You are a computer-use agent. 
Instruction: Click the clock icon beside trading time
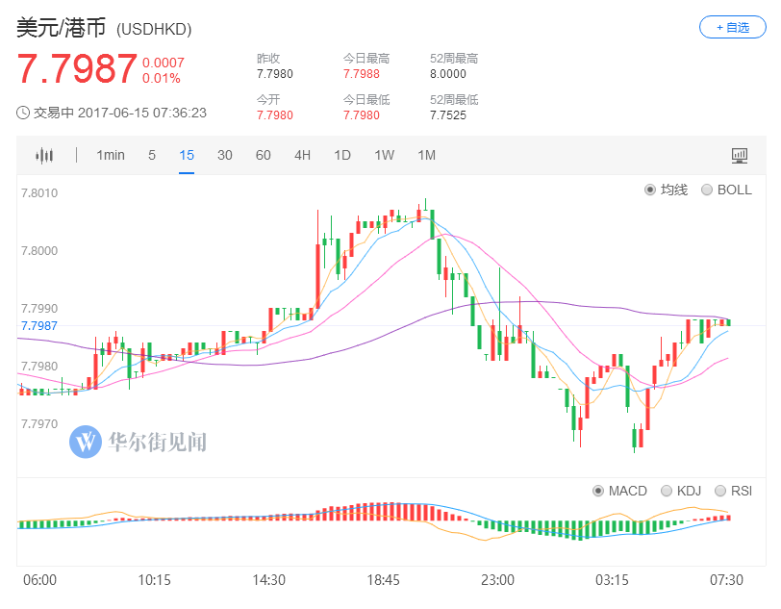[23, 113]
